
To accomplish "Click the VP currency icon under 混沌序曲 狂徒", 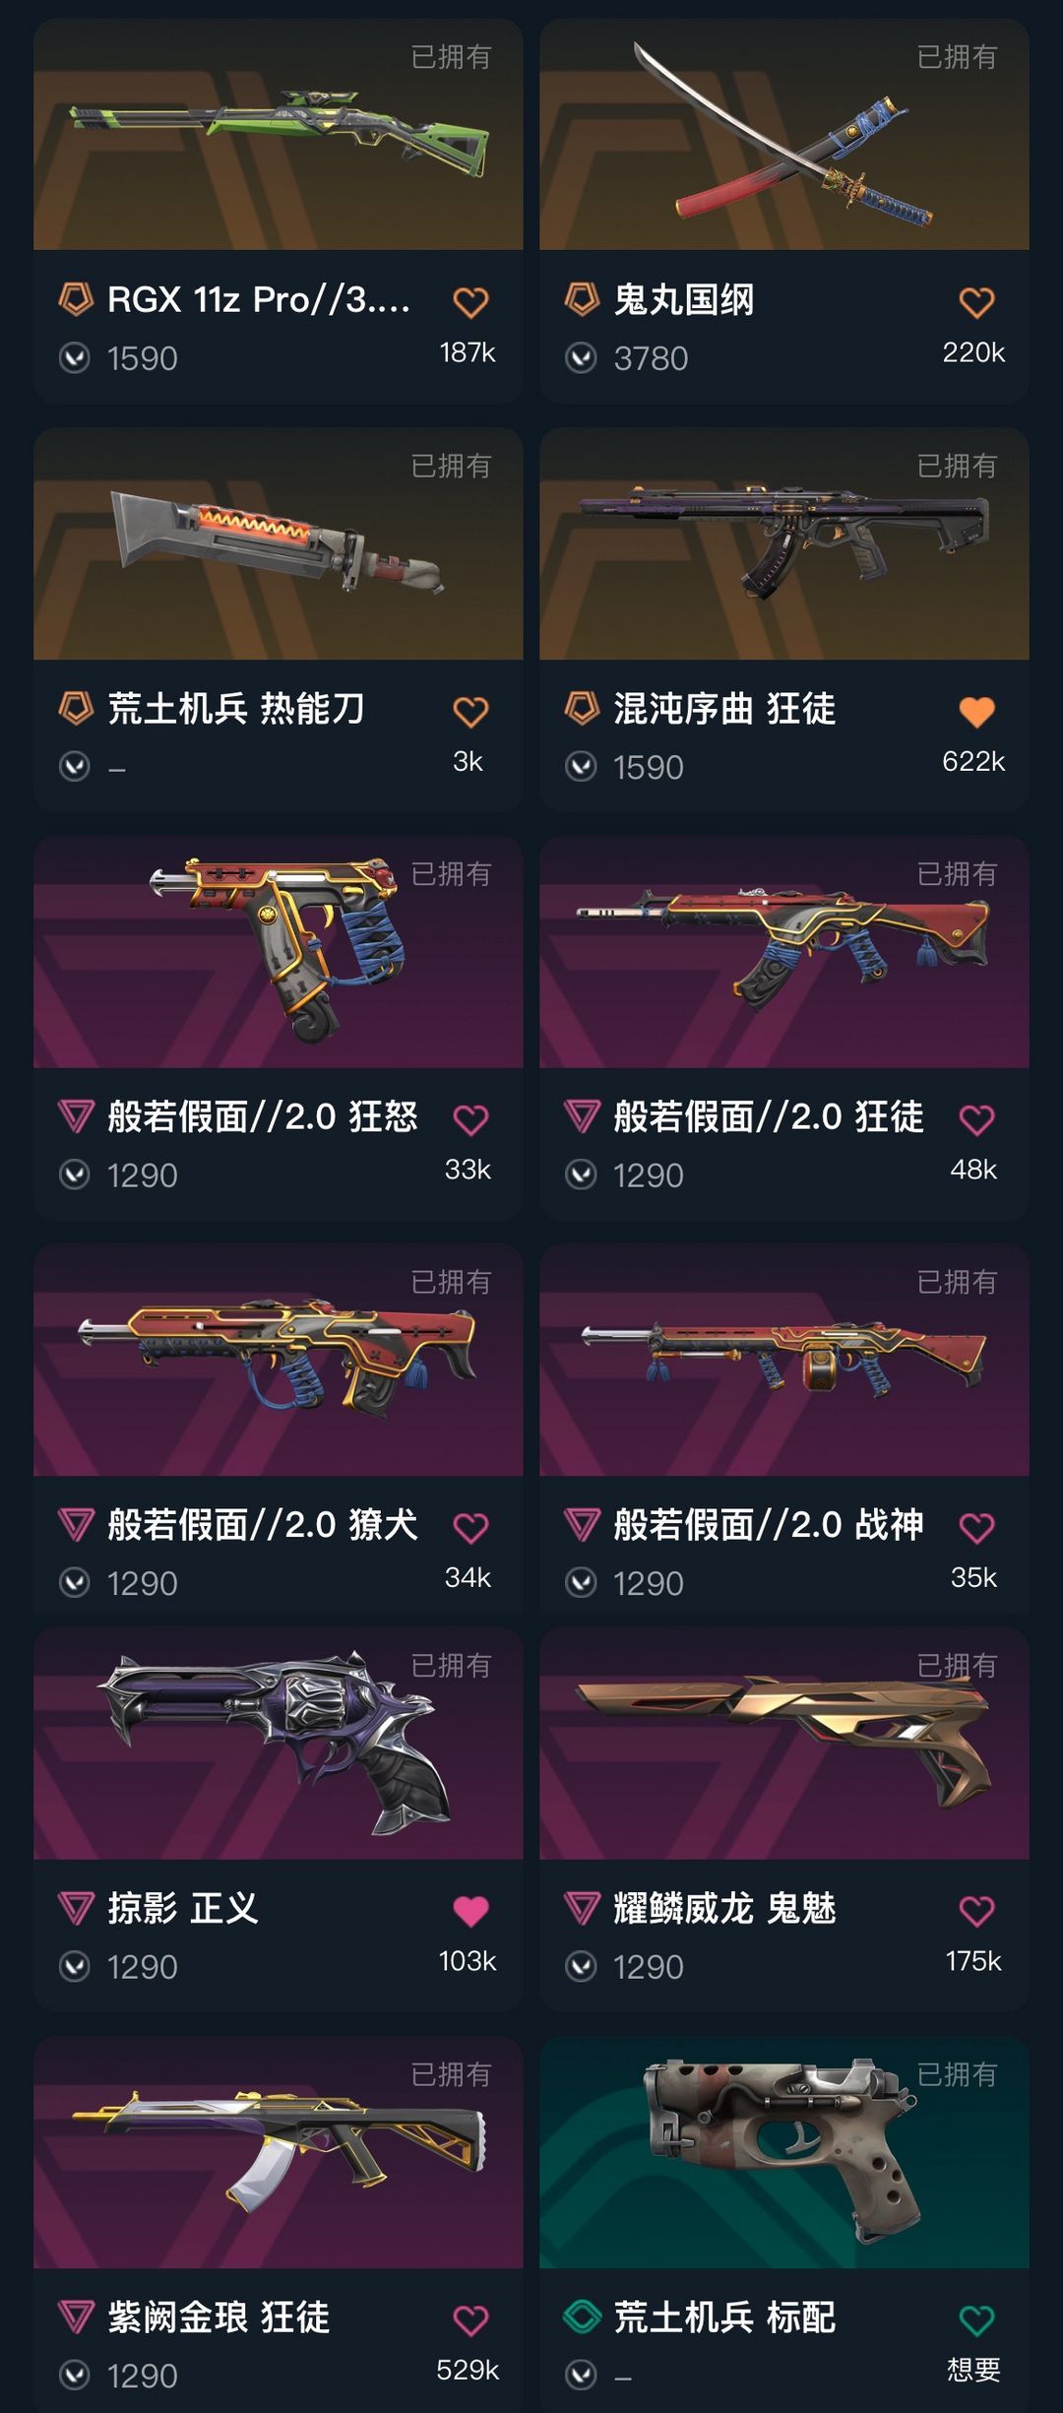I will [x=581, y=766].
